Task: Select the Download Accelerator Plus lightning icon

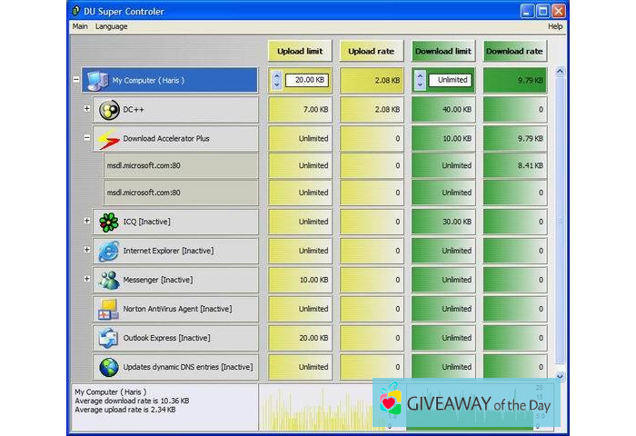Action: tap(109, 139)
